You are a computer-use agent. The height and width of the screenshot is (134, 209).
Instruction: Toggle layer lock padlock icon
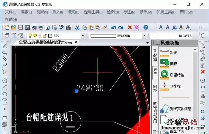[x=45, y=36]
